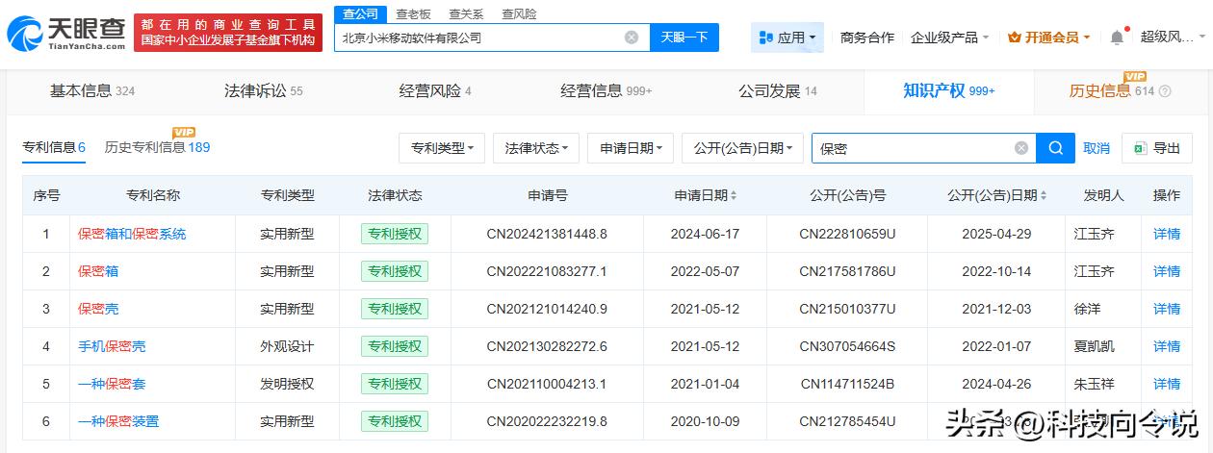The image size is (1213, 453).
Task: Click 详情 for 保密箱和保密系统 row
Action: (x=1167, y=234)
